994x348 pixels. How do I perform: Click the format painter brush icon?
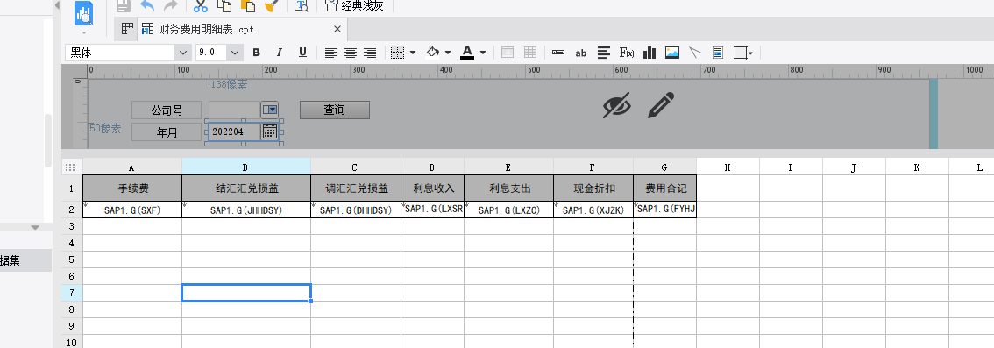tap(272, 6)
